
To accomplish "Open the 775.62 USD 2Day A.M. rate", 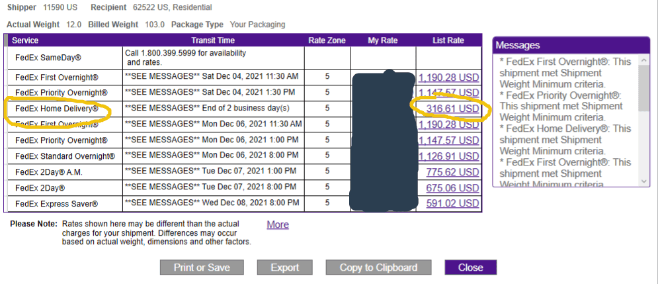I will pos(452,172).
